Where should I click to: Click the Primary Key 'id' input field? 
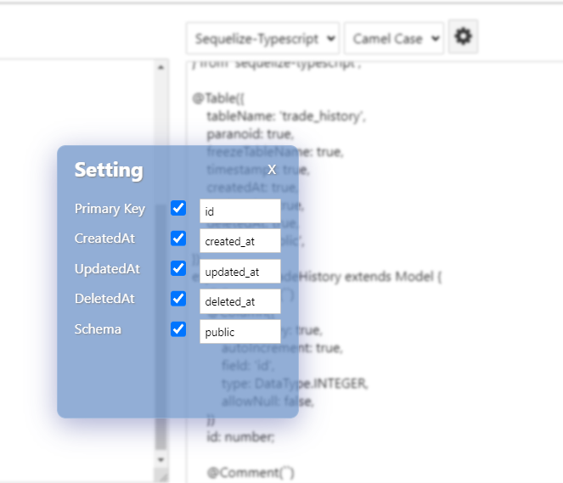(239, 211)
